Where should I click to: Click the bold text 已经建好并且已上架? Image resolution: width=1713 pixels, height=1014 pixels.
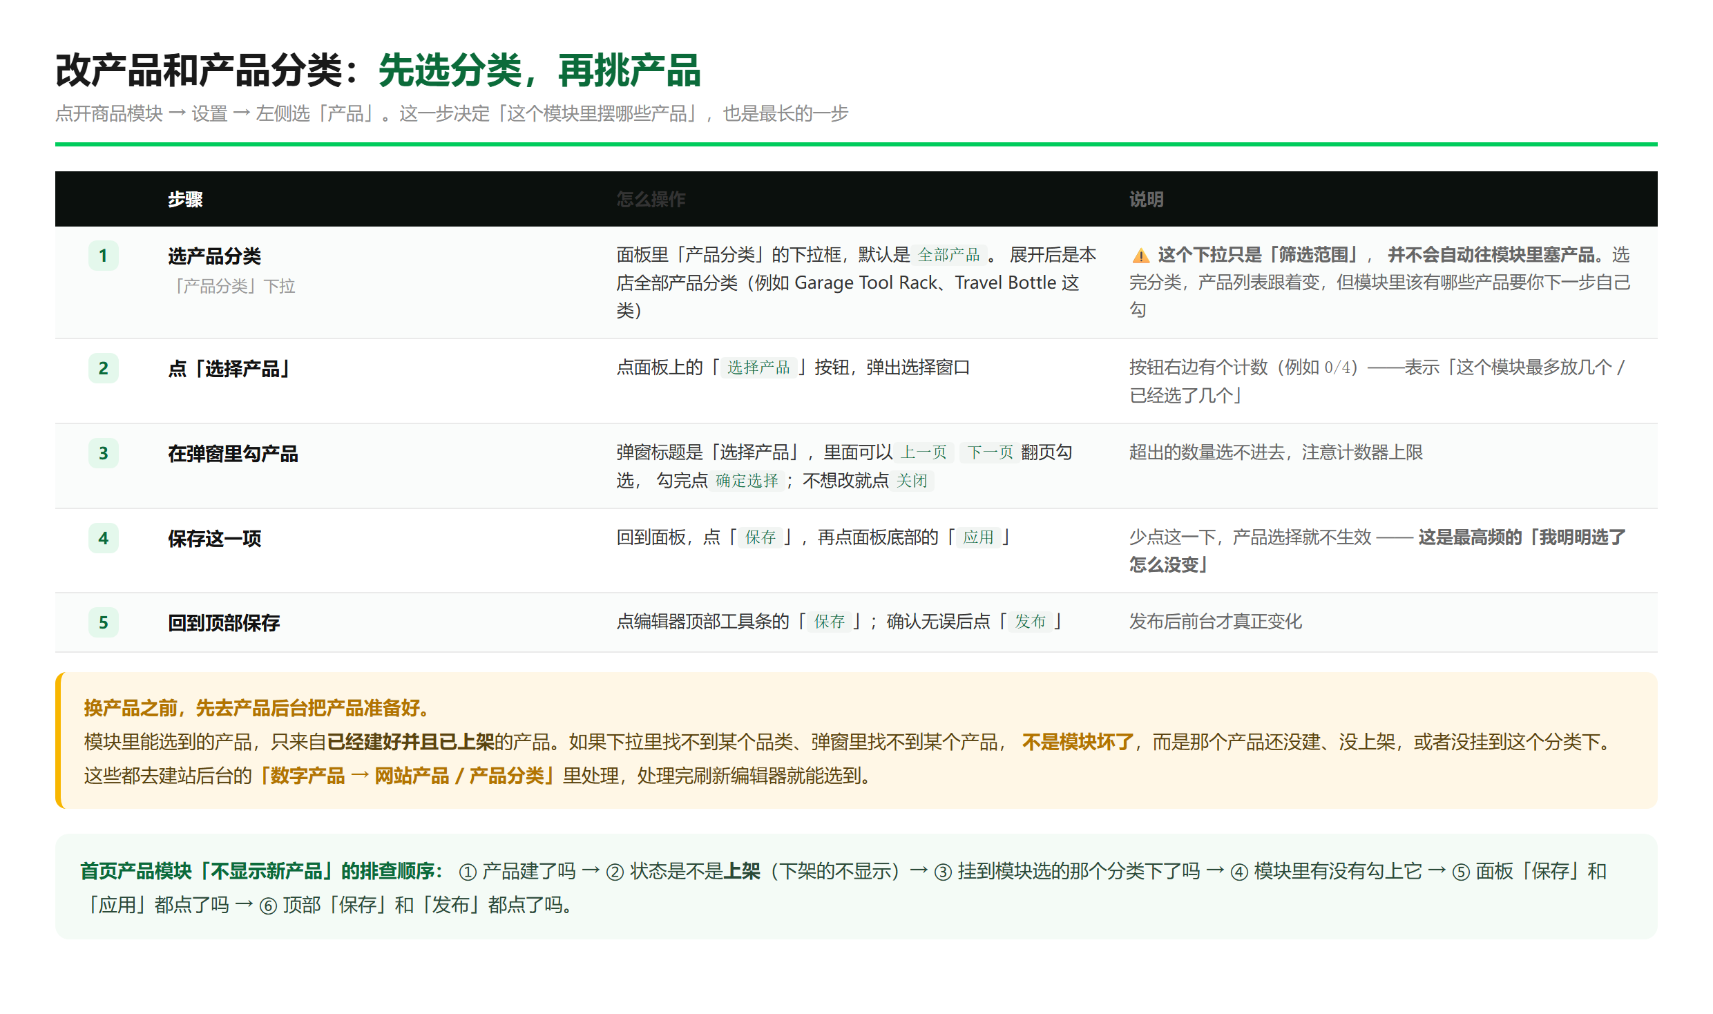(410, 742)
